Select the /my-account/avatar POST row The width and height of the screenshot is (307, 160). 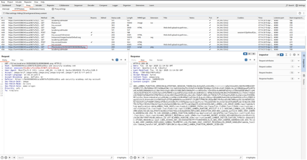click(153, 42)
